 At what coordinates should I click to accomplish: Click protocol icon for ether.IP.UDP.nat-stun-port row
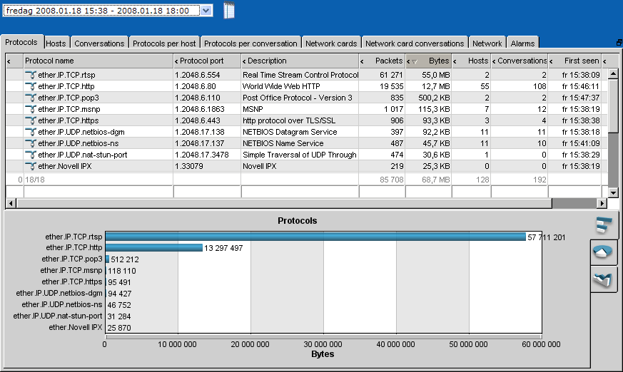coord(31,155)
